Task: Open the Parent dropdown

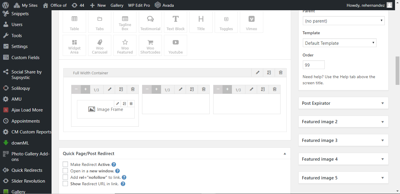Action: [x=343, y=21]
